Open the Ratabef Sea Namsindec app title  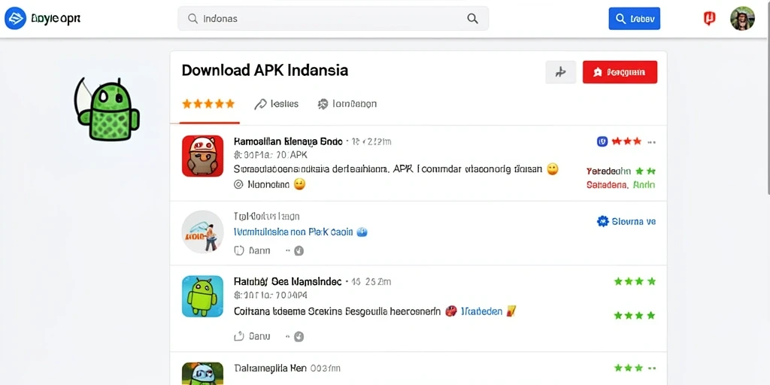[x=288, y=282]
